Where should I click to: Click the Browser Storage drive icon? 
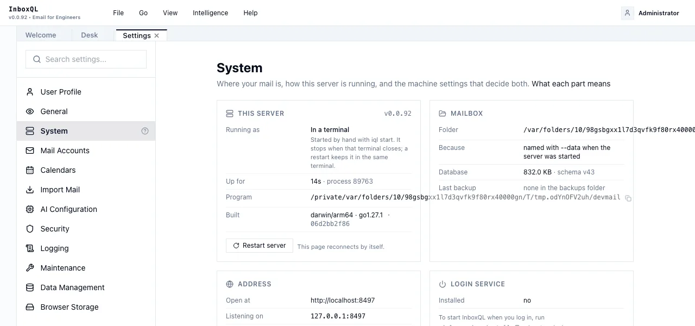pos(30,307)
